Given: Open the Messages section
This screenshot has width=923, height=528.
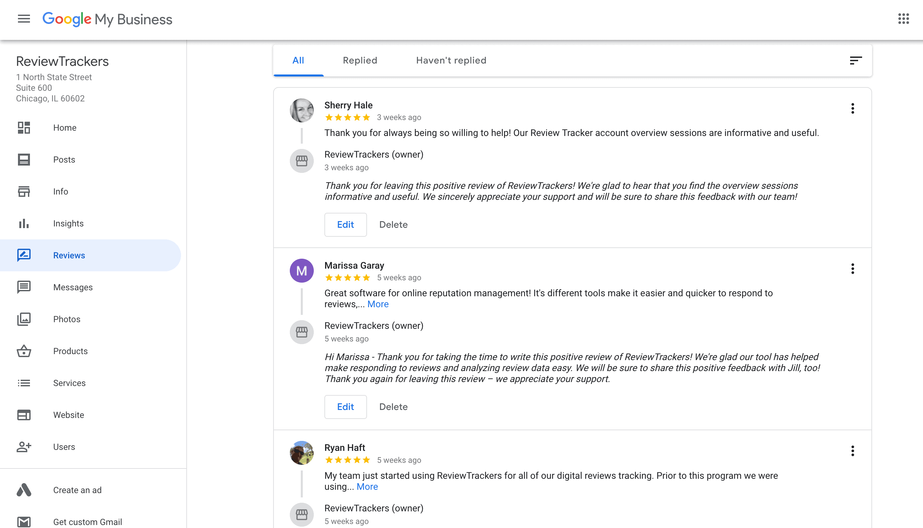Looking at the screenshot, I should pos(73,287).
